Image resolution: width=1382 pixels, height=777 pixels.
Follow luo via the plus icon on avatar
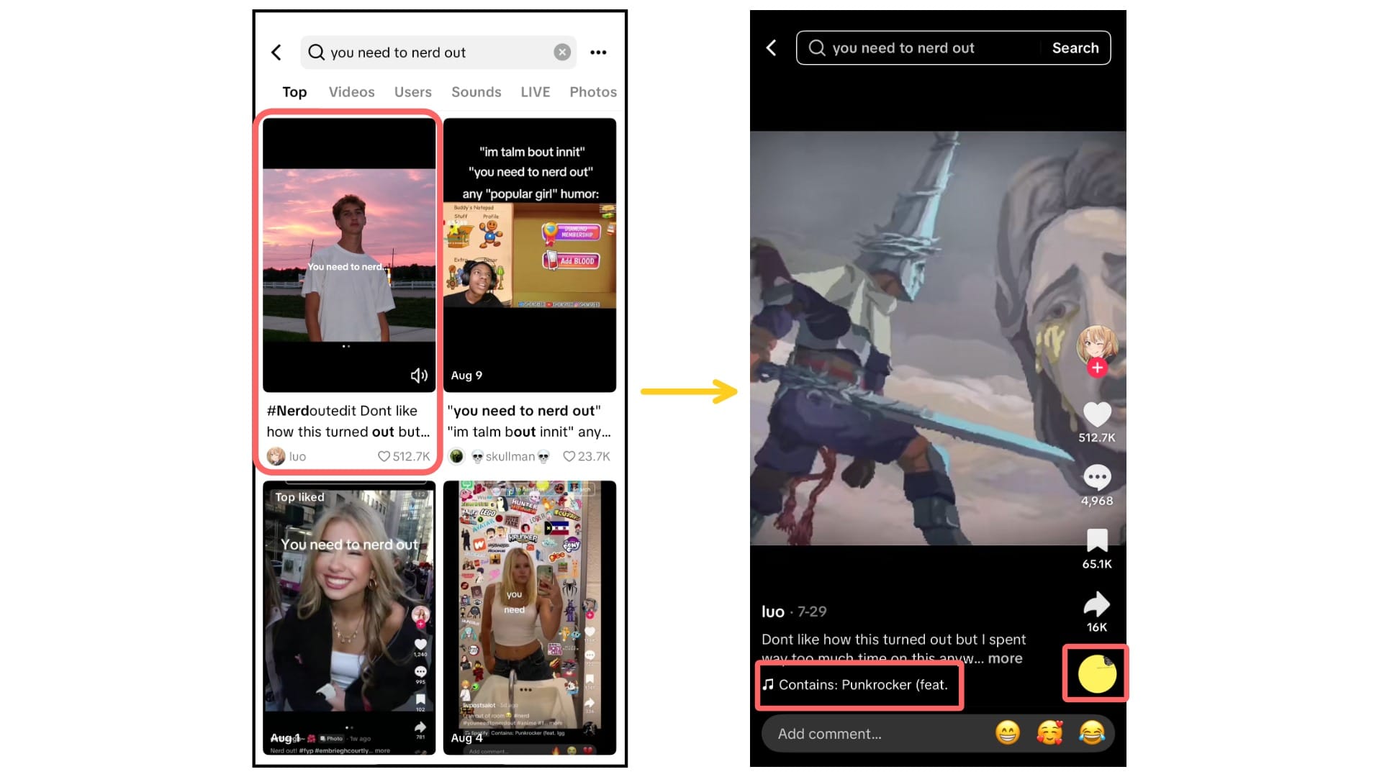(1097, 368)
